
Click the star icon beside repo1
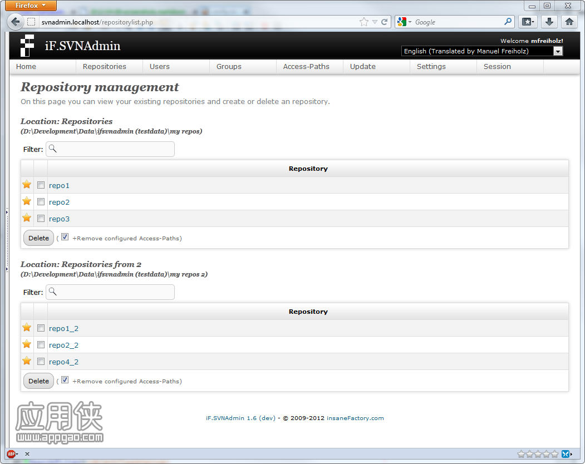[27, 185]
